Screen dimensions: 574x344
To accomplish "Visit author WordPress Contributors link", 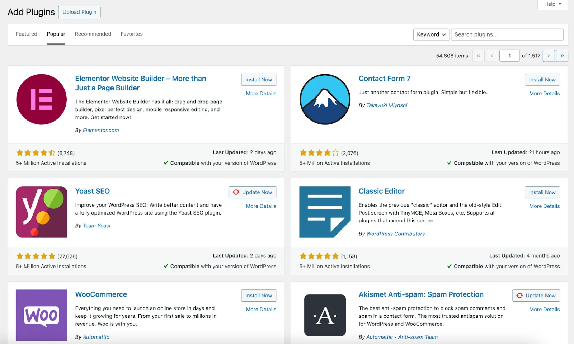I will (x=396, y=234).
